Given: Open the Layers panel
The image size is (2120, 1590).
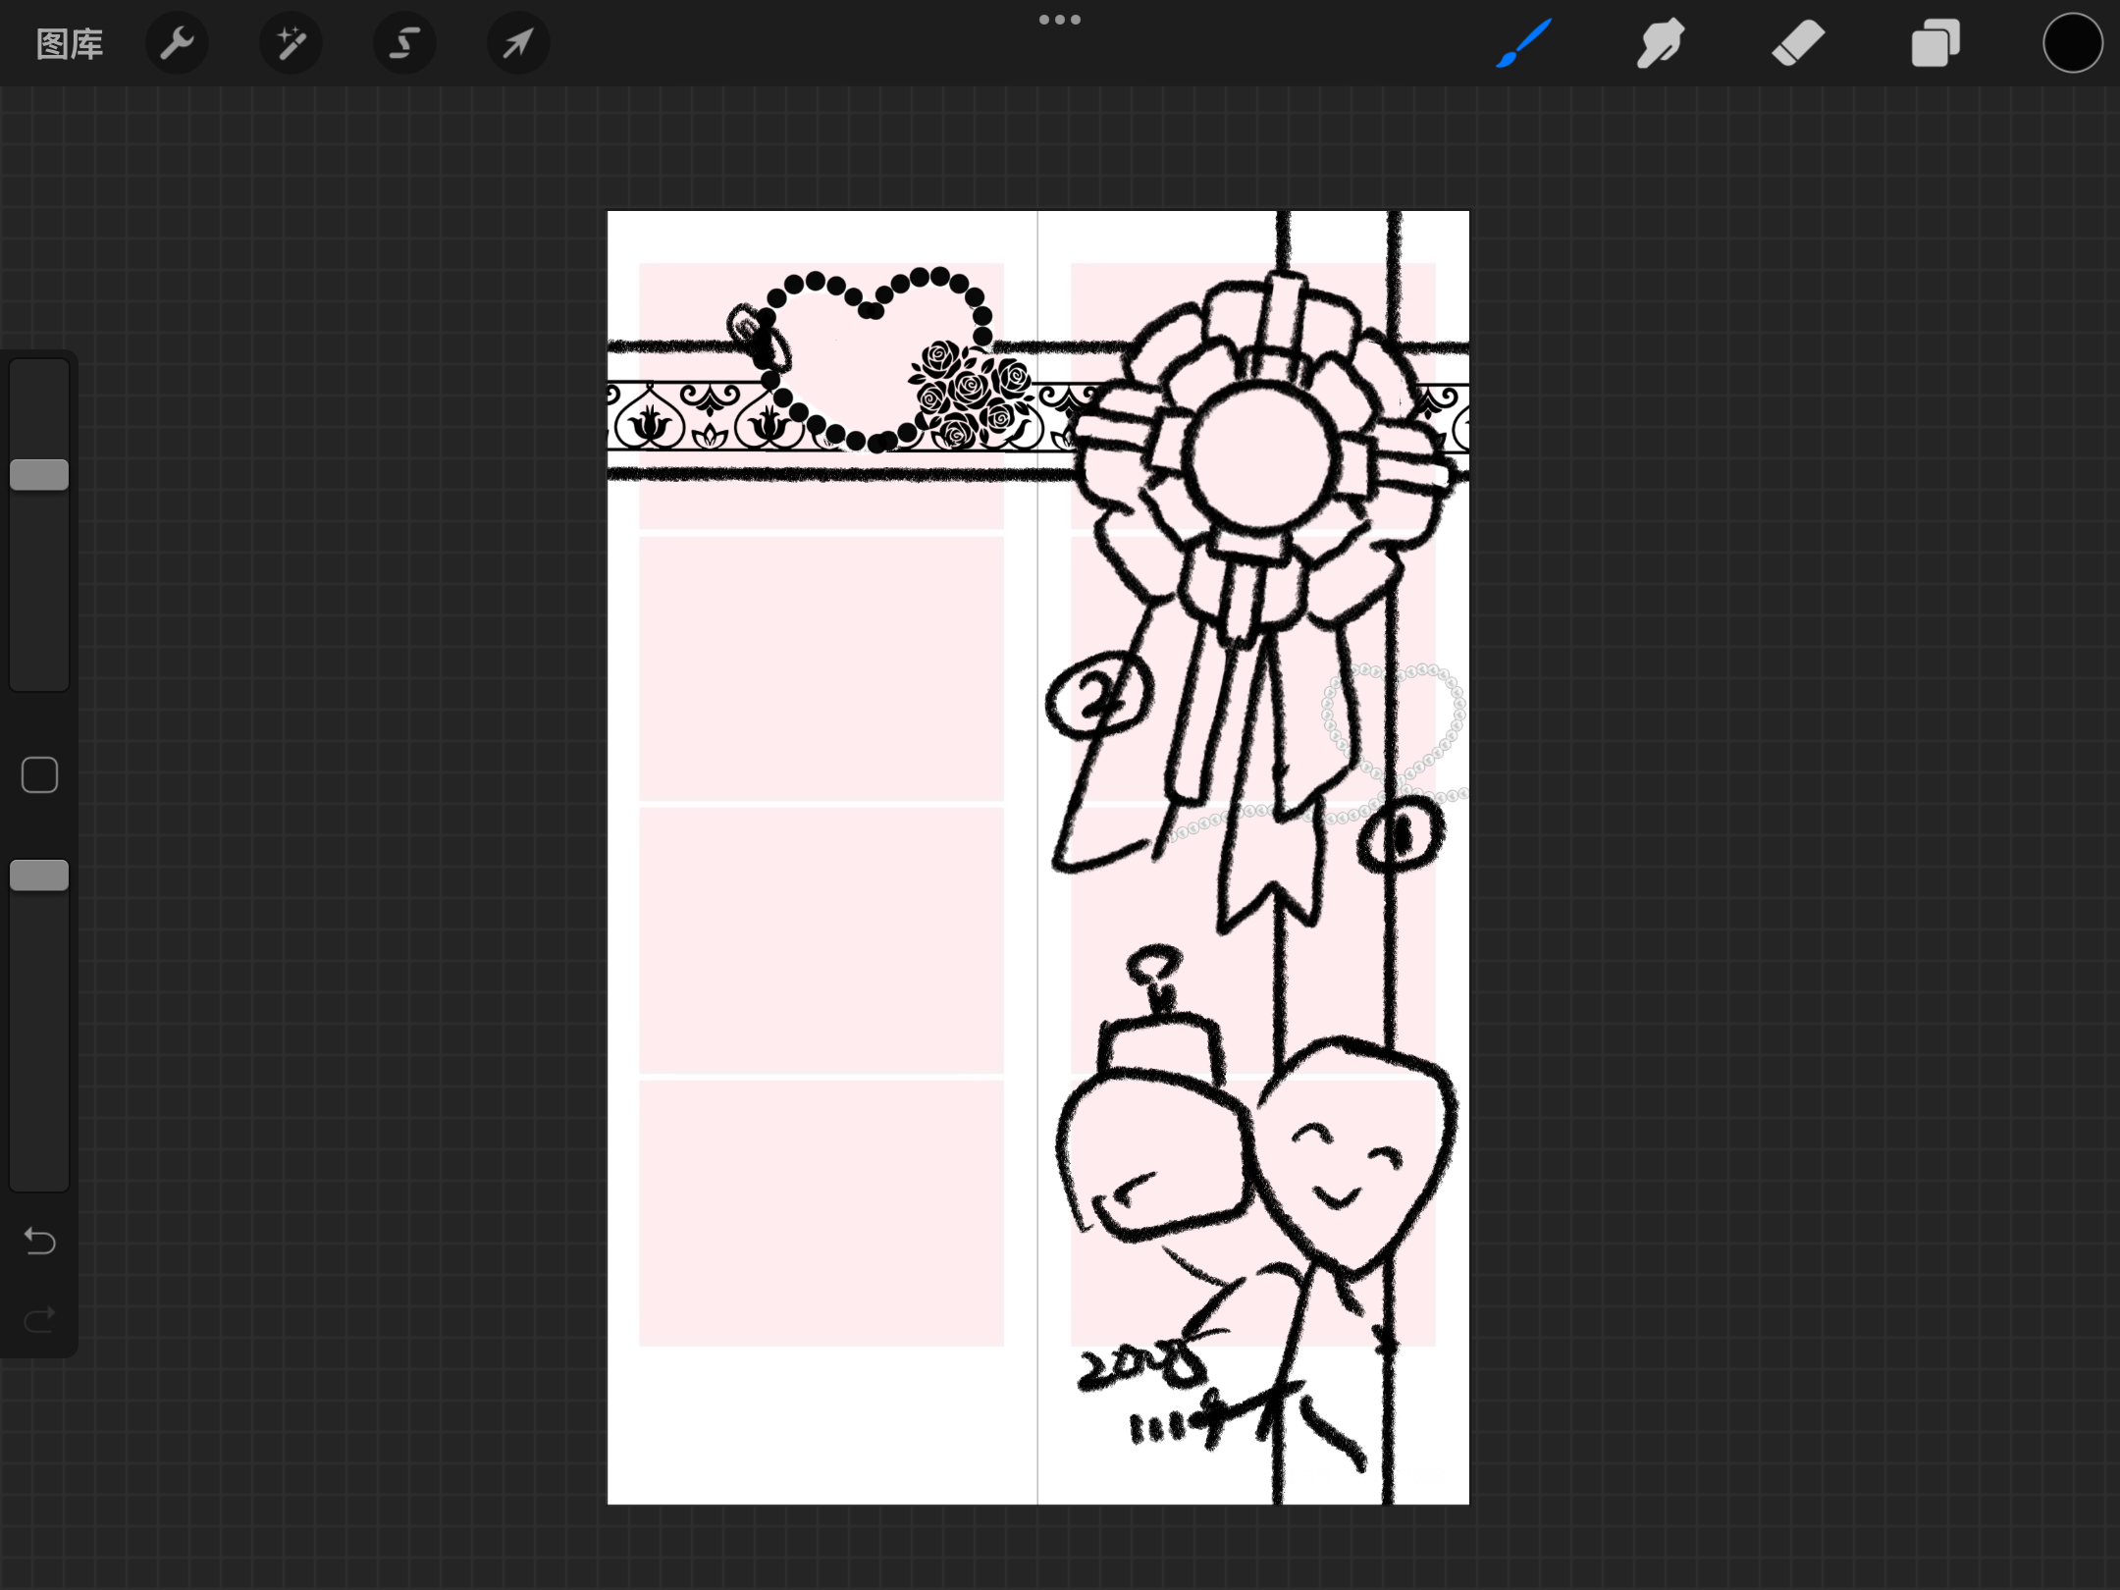Looking at the screenshot, I should [1935, 43].
